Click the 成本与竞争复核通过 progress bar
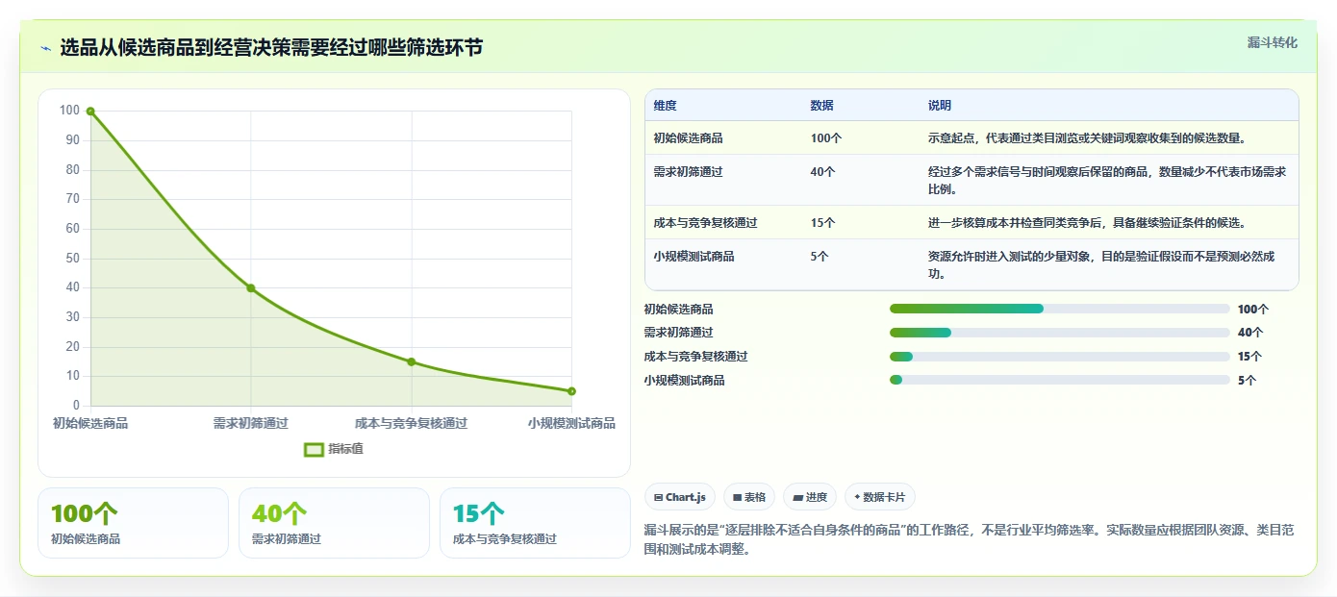Viewport: 1337px width, 597px height. point(1060,357)
